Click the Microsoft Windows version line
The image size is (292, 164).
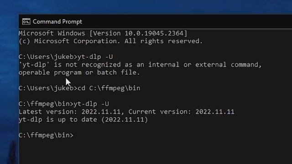103,33
